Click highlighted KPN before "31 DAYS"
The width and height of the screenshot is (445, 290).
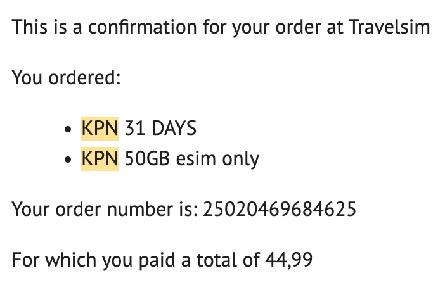pos(100,129)
